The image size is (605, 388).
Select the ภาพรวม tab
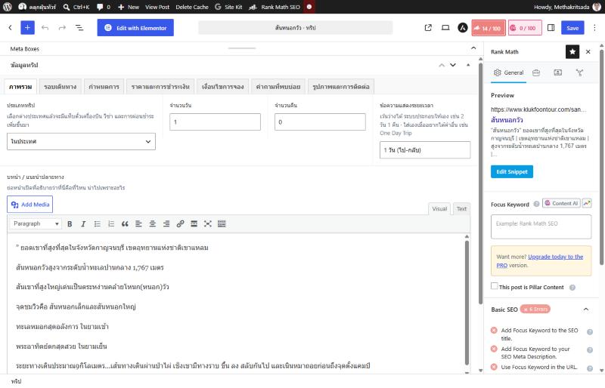click(20, 87)
